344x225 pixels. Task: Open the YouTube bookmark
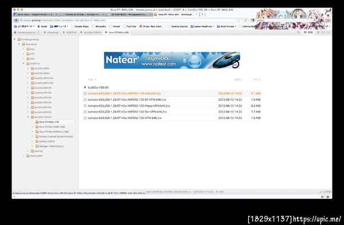click(x=130, y=26)
